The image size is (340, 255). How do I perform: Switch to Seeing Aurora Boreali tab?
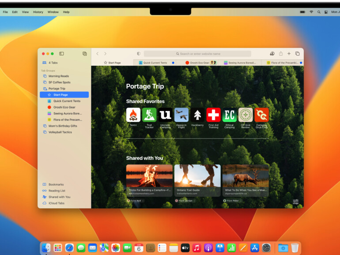pyautogui.click(x=240, y=63)
